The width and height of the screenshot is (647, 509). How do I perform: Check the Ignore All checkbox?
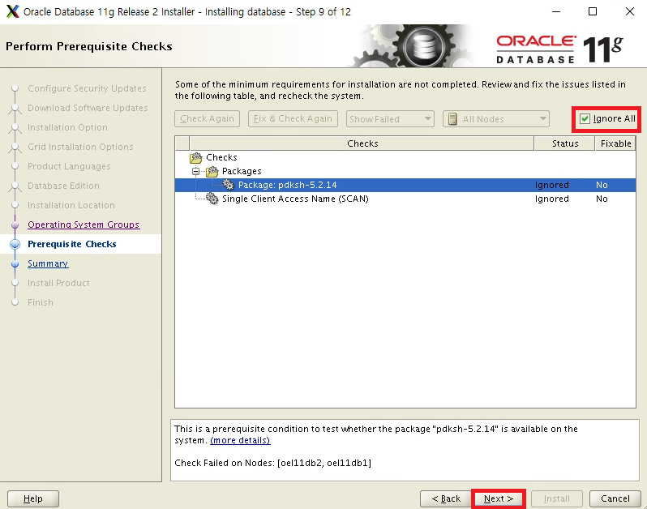[585, 119]
